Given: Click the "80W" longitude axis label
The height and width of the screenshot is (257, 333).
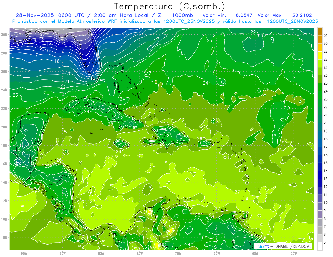Looking at the screenshot, I should pos(101,254).
